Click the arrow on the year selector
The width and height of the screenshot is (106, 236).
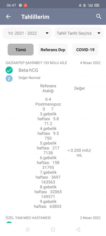pyautogui.click(x=47, y=33)
